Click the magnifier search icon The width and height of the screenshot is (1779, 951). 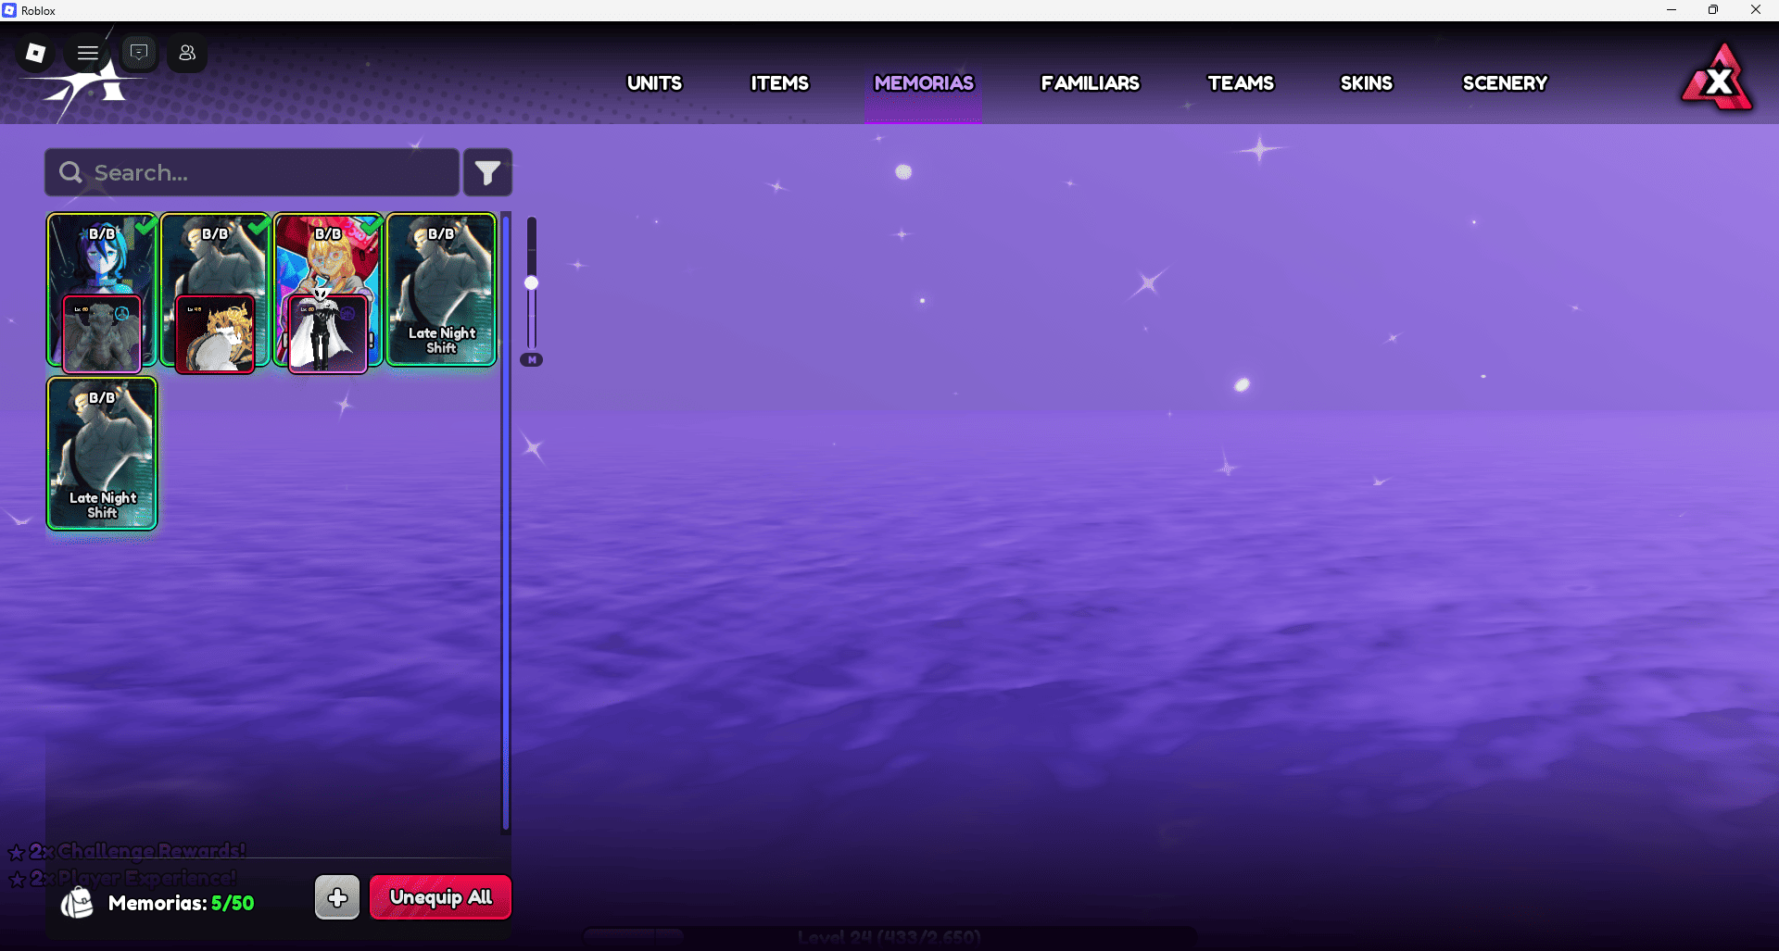pos(70,172)
